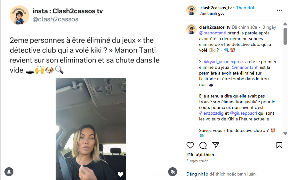Click the caption scrollbar up arrow
This screenshot has height=180, width=288.
[285, 24]
